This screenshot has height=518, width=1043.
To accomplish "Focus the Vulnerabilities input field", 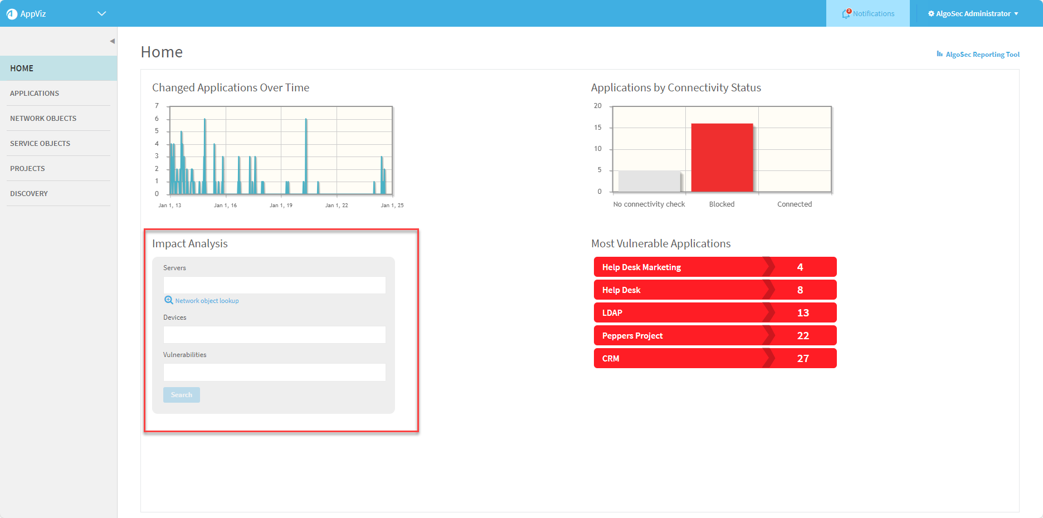I will [x=274, y=373].
